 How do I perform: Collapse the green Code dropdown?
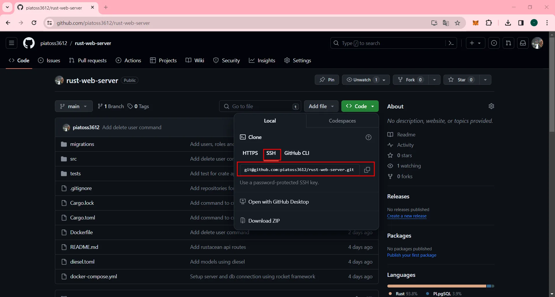[360, 106]
